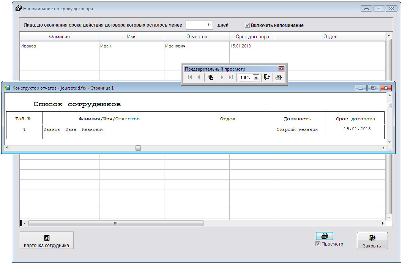Open the 100% zoom dropdown
Image resolution: width=402 pixels, height=263 pixels.
tap(256, 78)
